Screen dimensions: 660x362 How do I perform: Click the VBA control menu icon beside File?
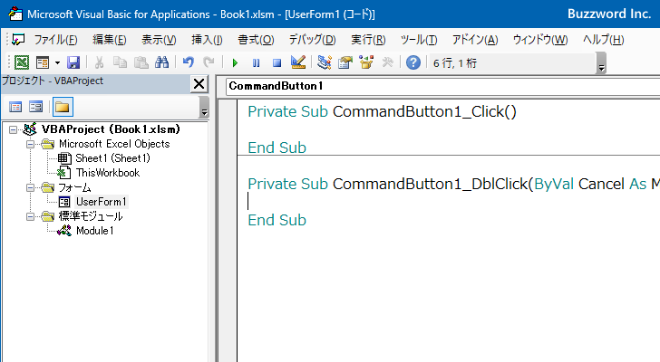tap(18, 40)
